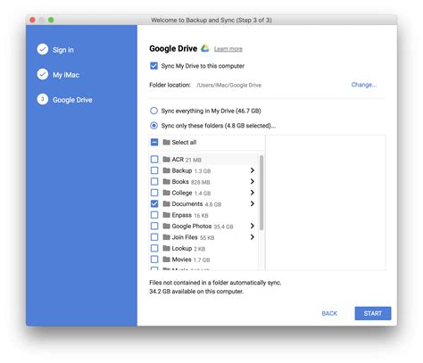Click the Documents 4.8 GB label

click(x=196, y=204)
